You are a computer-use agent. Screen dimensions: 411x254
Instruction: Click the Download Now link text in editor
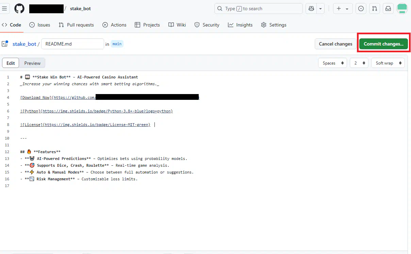[x=36, y=97]
